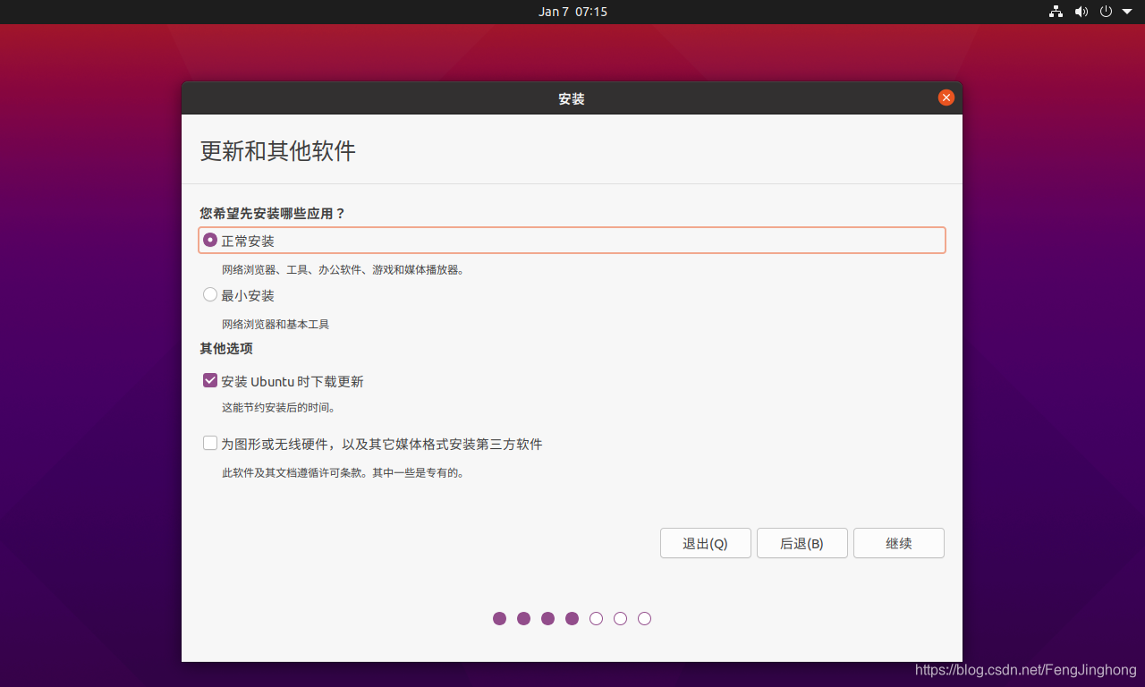Close the 安装 installer window

946,98
